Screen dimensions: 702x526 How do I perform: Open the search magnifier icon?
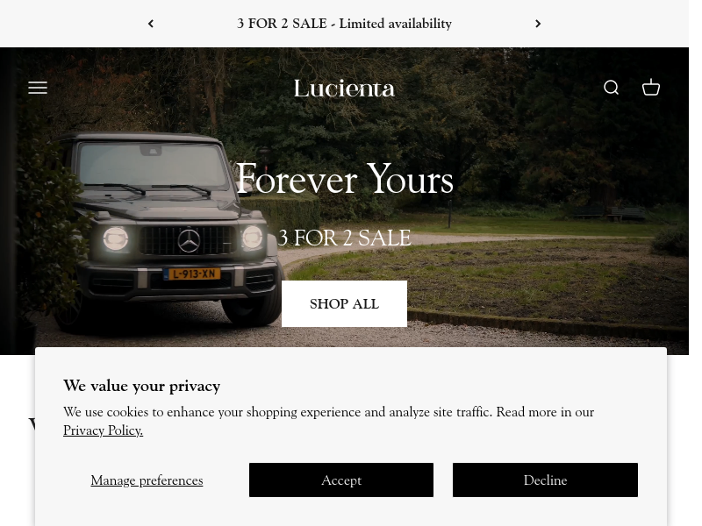pyautogui.click(x=611, y=88)
